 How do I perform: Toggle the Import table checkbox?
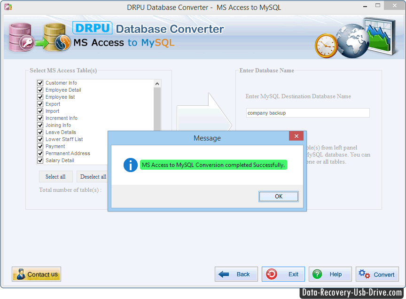tap(40, 111)
